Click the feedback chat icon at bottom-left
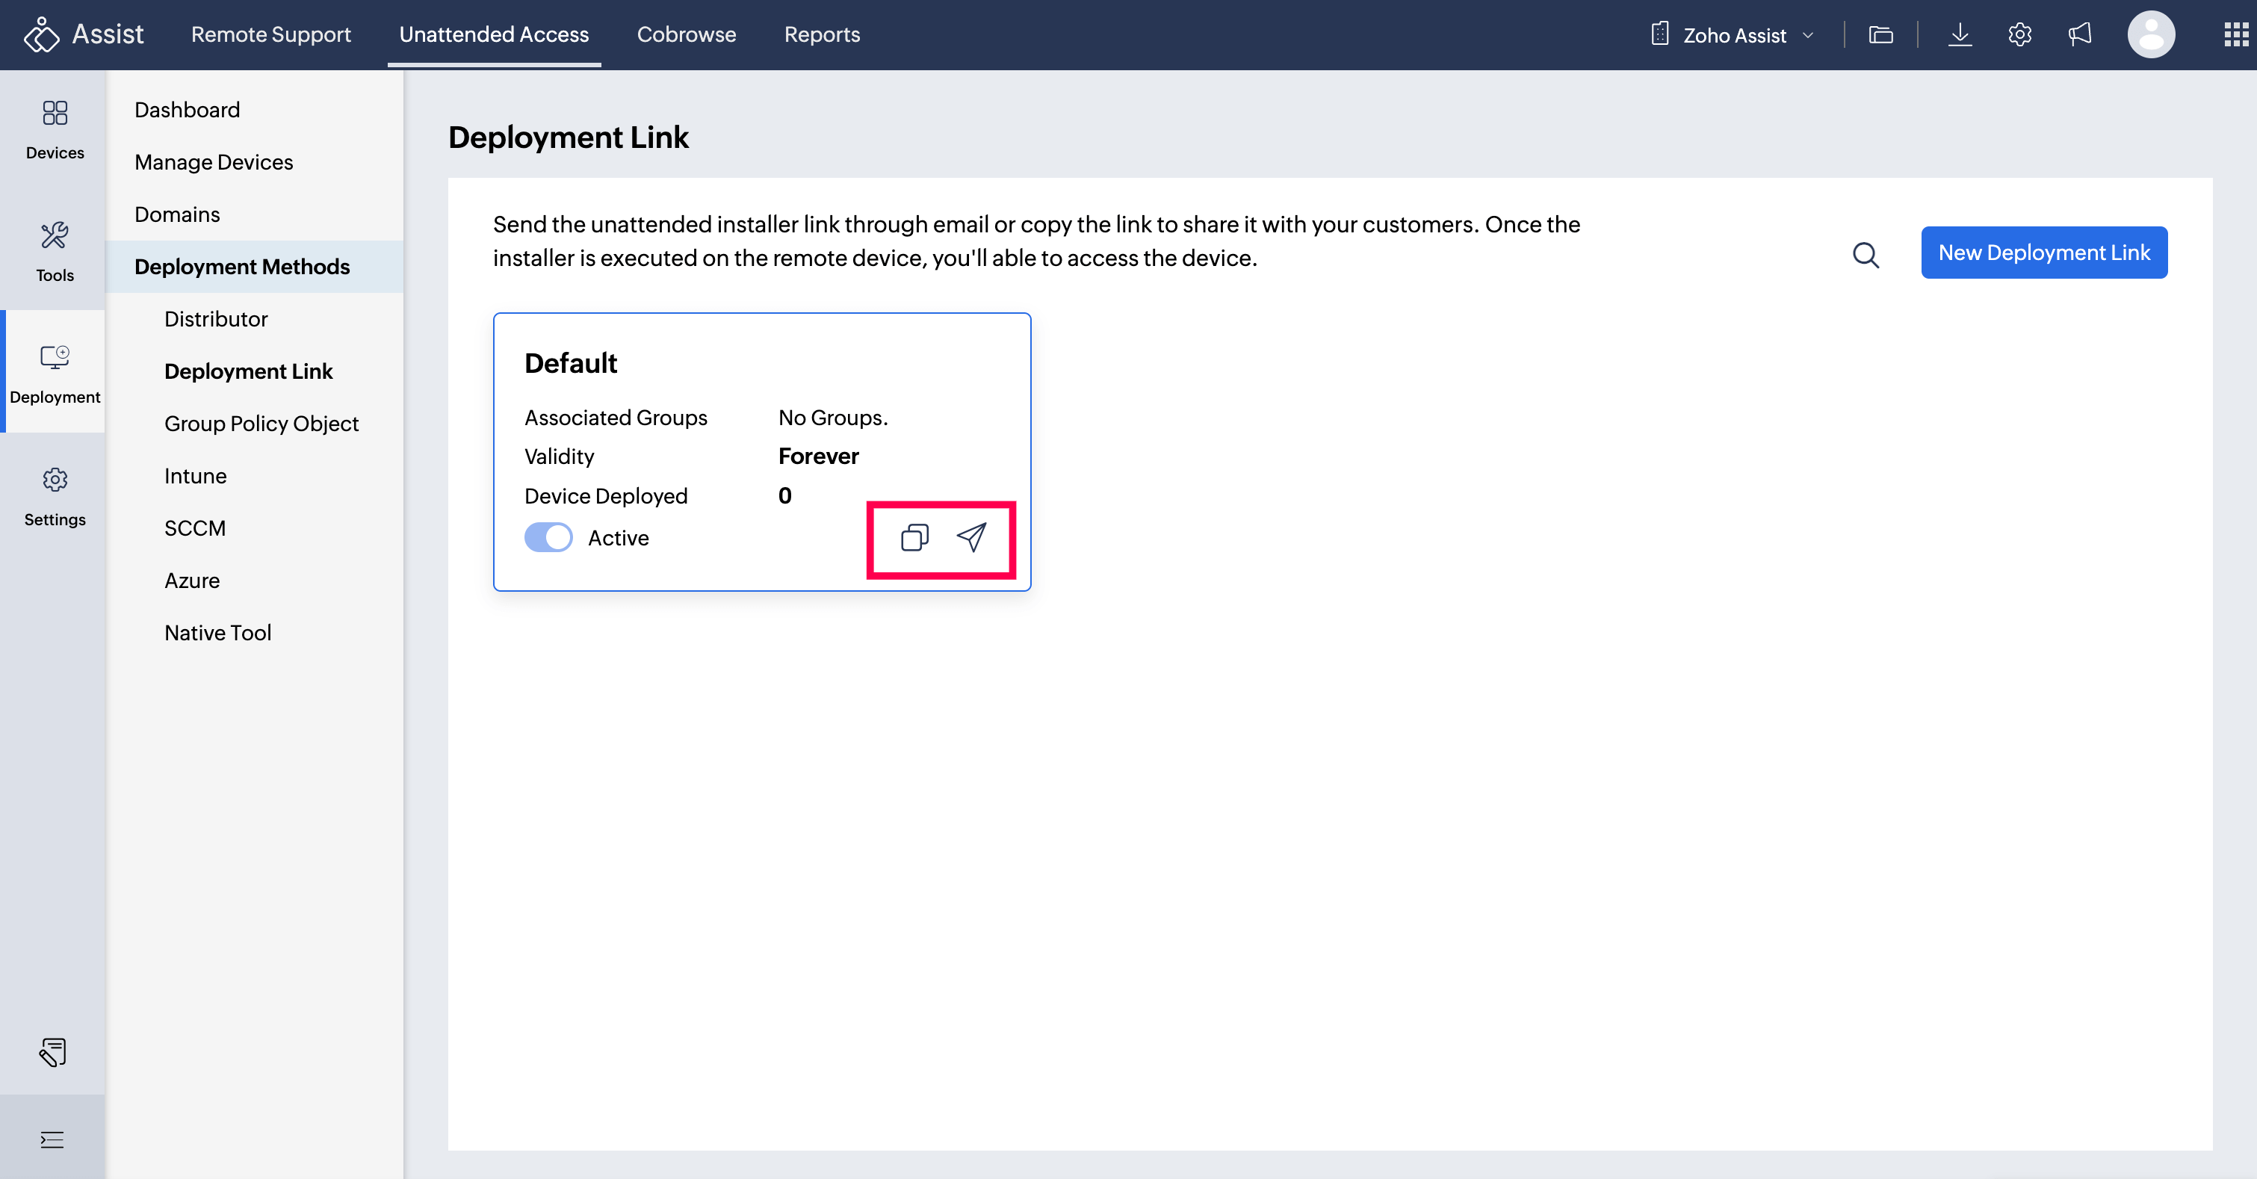 [52, 1052]
